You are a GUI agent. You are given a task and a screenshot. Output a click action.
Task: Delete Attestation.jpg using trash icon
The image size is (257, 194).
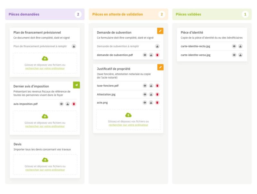[157, 94]
